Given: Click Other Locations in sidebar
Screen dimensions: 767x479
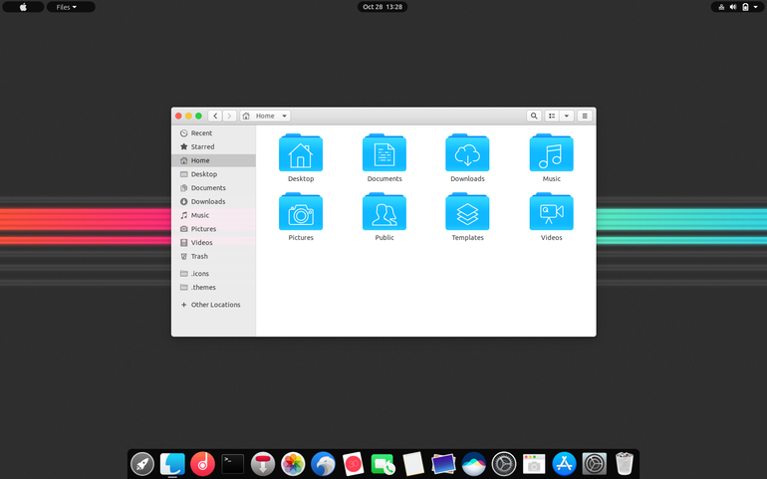Looking at the screenshot, I should (x=214, y=305).
